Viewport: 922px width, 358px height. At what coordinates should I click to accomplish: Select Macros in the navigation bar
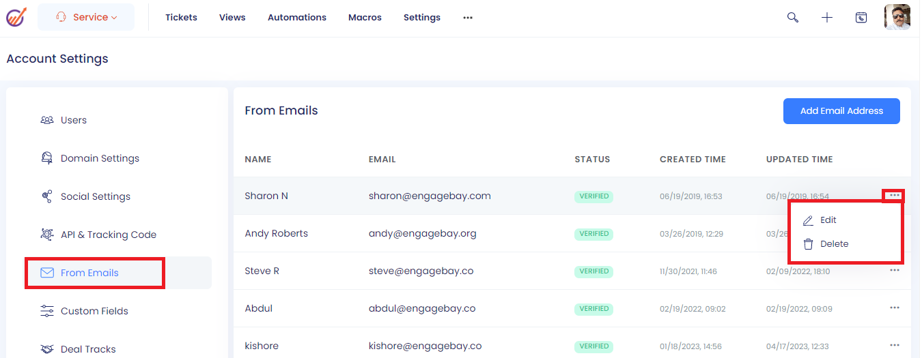365,17
